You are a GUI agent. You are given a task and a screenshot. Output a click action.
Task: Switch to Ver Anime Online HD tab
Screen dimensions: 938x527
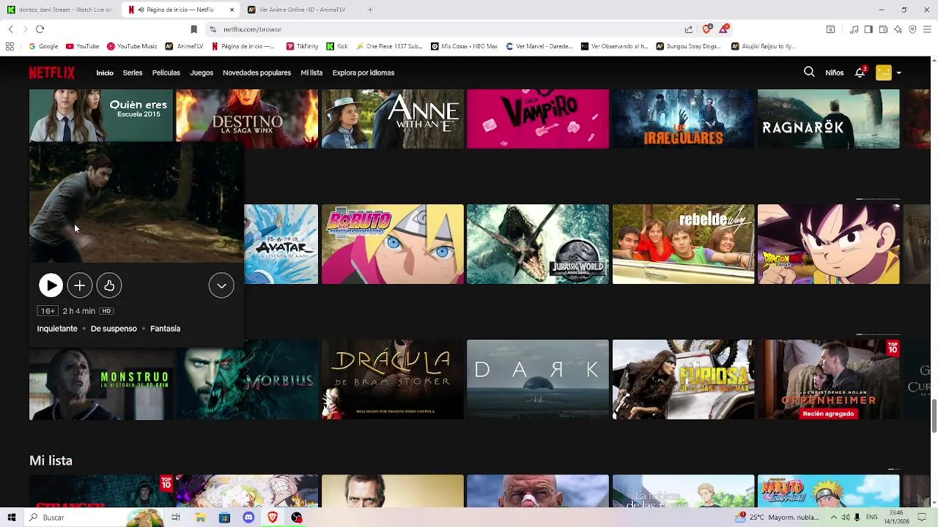302,10
